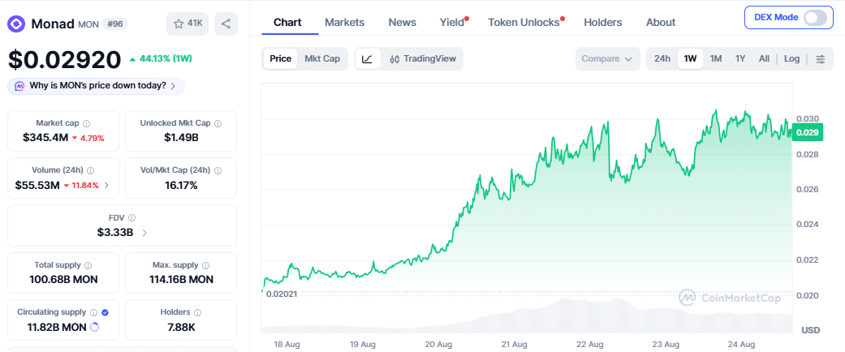
Task: Click the 100.68B MON total supply
Action: click(63, 279)
